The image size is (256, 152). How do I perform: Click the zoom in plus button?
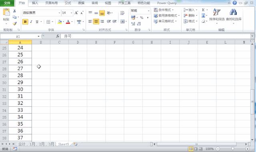[x=248, y=149]
